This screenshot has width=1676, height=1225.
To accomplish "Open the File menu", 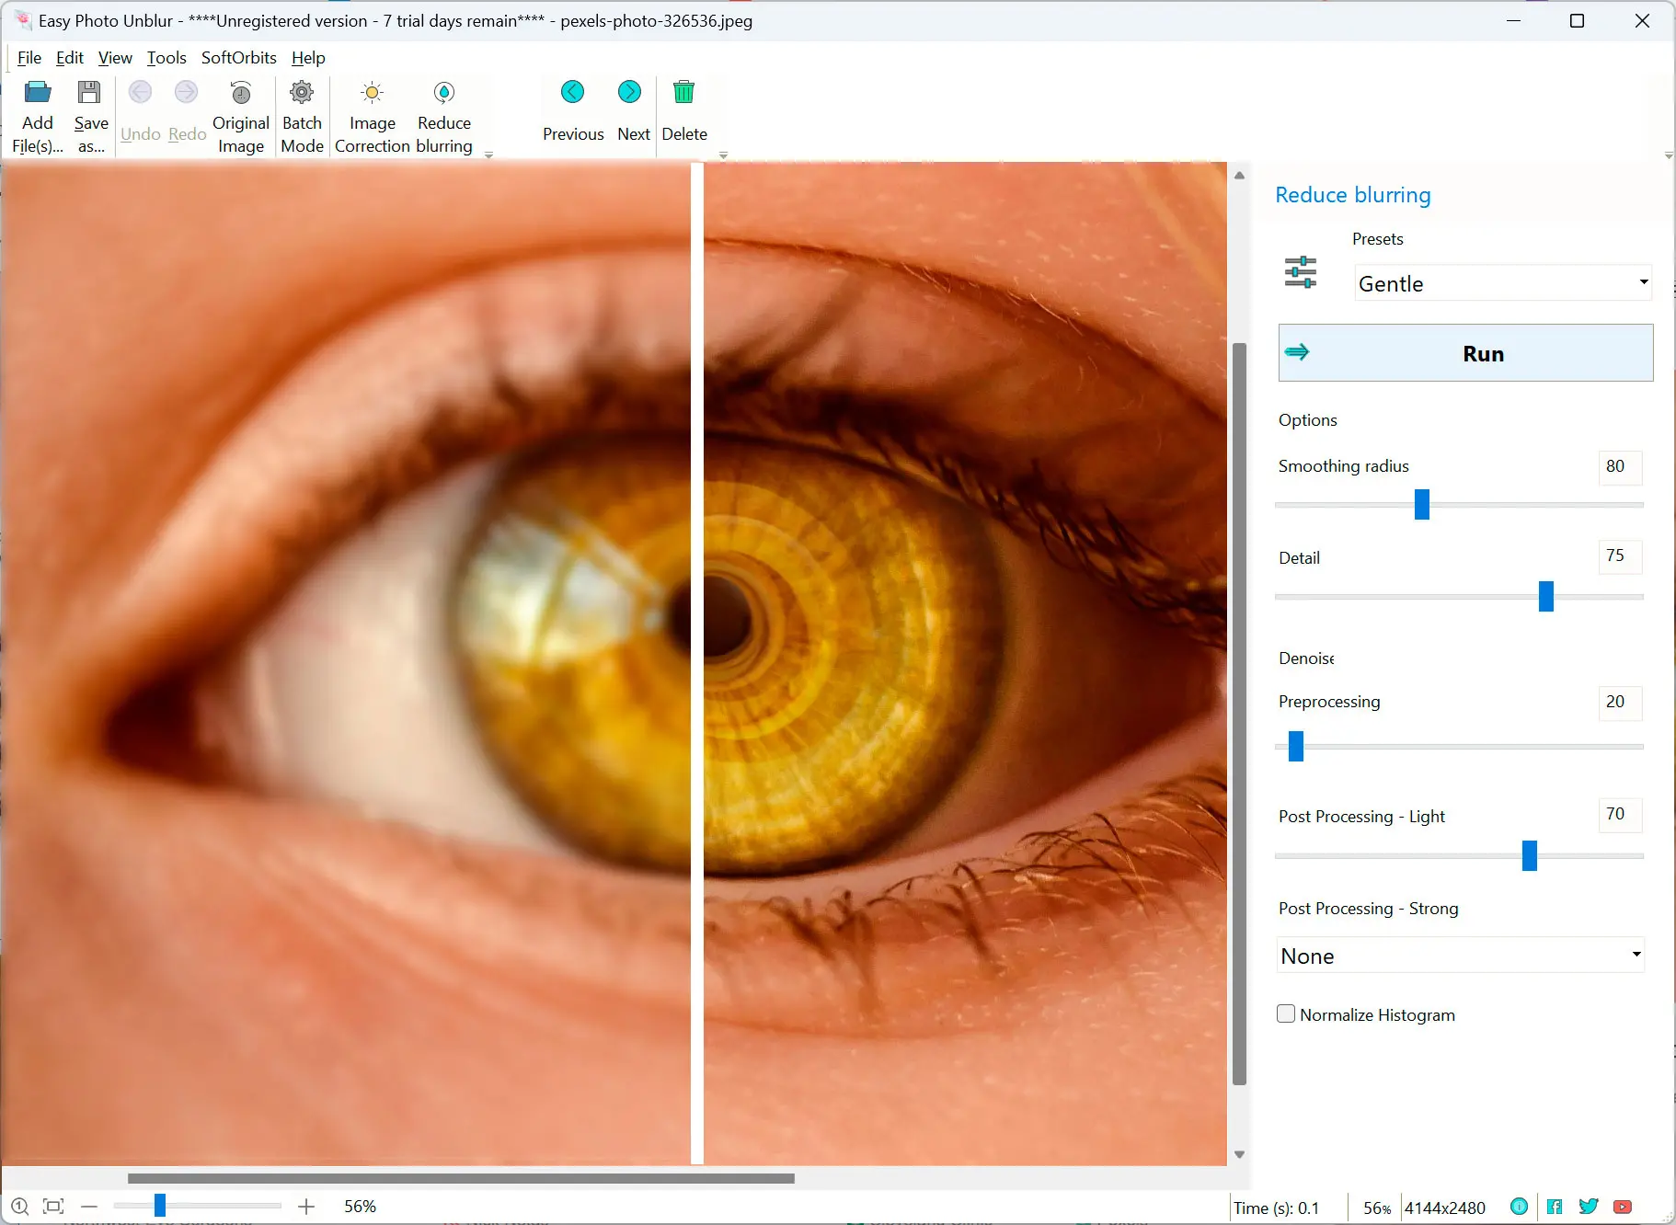I will [x=29, y=57].
